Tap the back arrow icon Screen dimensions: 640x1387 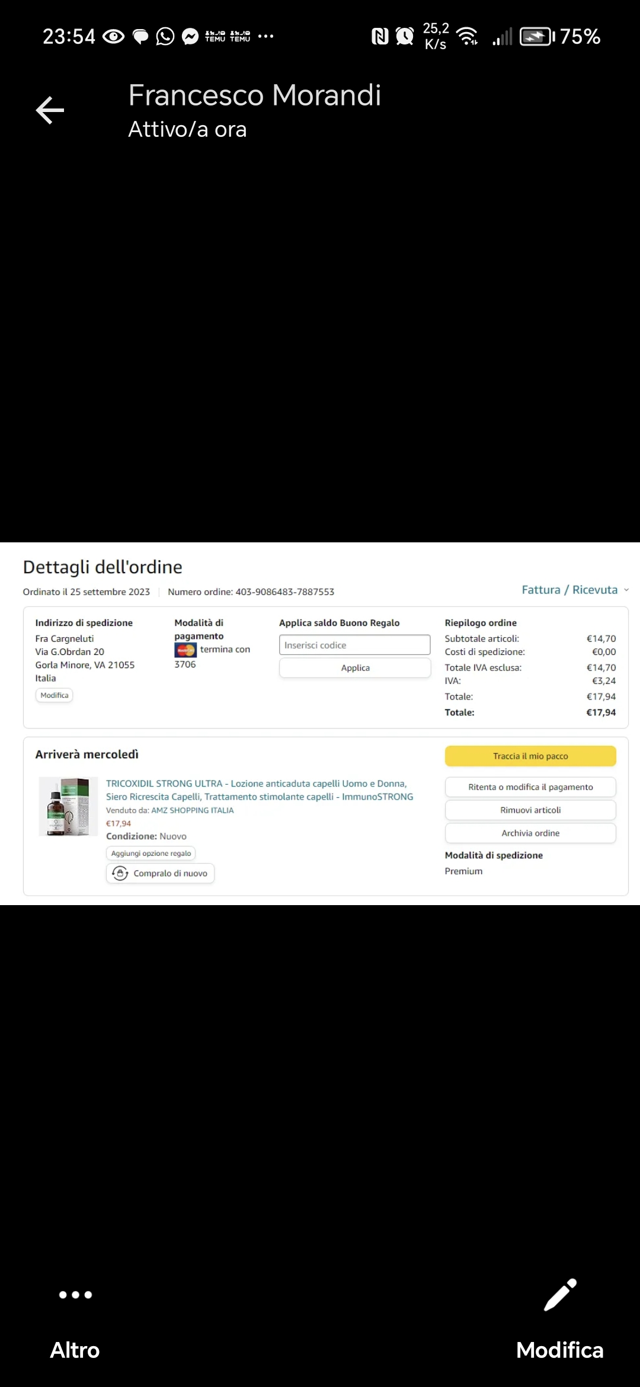tap(50, 110)
